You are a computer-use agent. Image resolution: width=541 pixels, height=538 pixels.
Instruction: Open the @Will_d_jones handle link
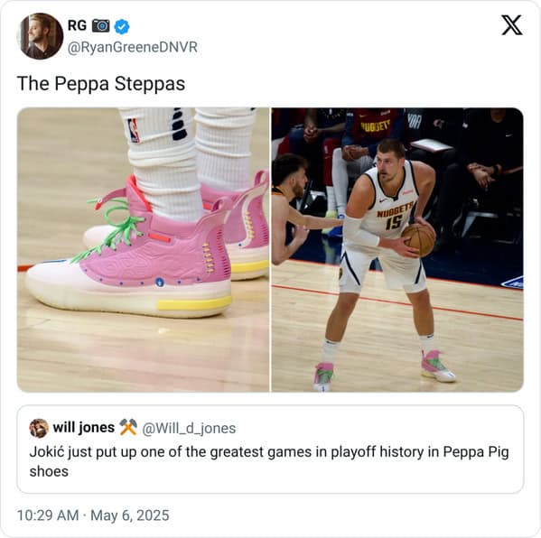point(189,429)
